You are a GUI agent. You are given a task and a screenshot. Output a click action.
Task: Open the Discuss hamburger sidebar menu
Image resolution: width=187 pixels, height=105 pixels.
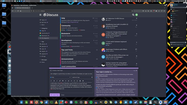pos(40,15)
